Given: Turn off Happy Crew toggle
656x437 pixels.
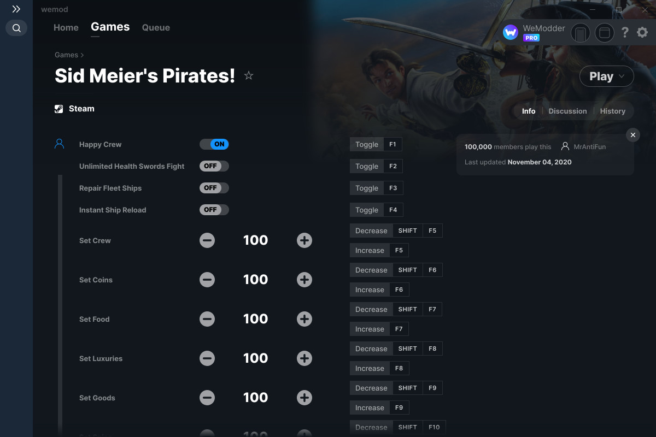Looking at the screenshot, I should tap(214, 144).
